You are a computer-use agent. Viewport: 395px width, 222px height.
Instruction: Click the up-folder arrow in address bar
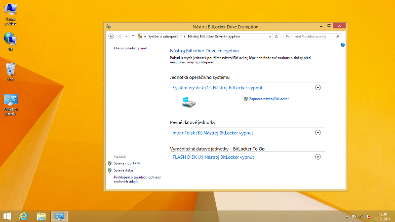(133, 37)
